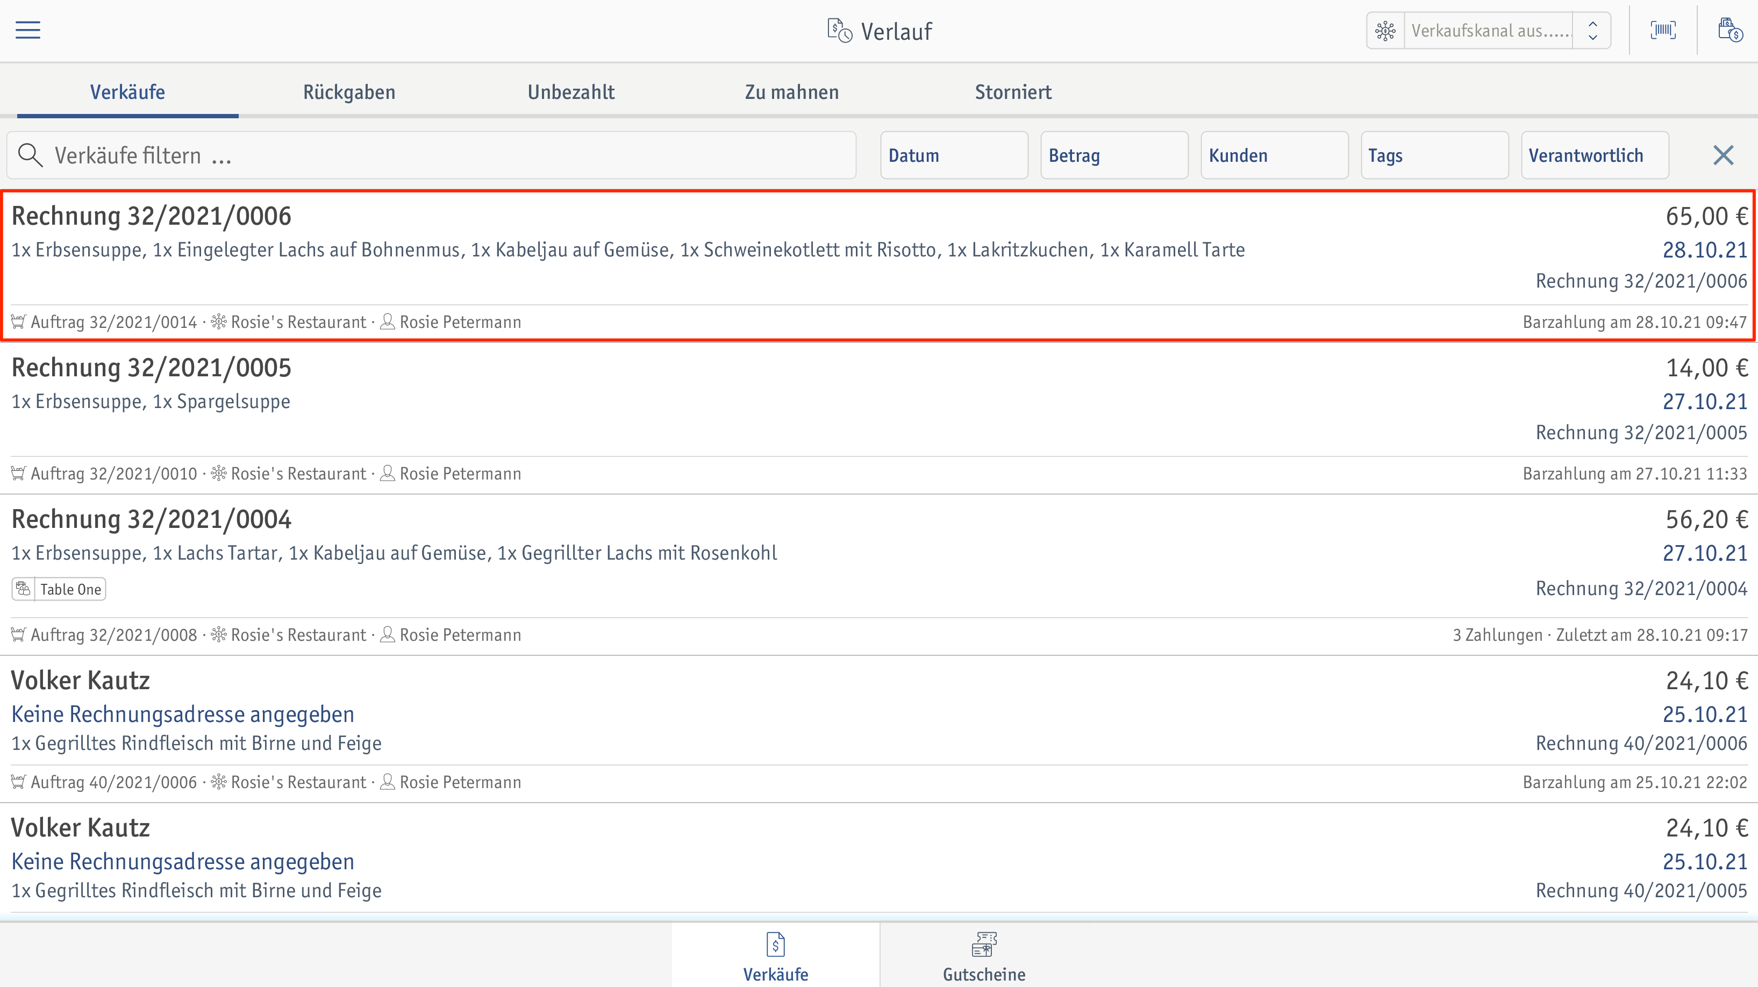Image resolution: width=1758 pixels, height=987 pixels.
Task: Click Barzahlung am 27.10.21 11:33
Action: point(1634,474)
